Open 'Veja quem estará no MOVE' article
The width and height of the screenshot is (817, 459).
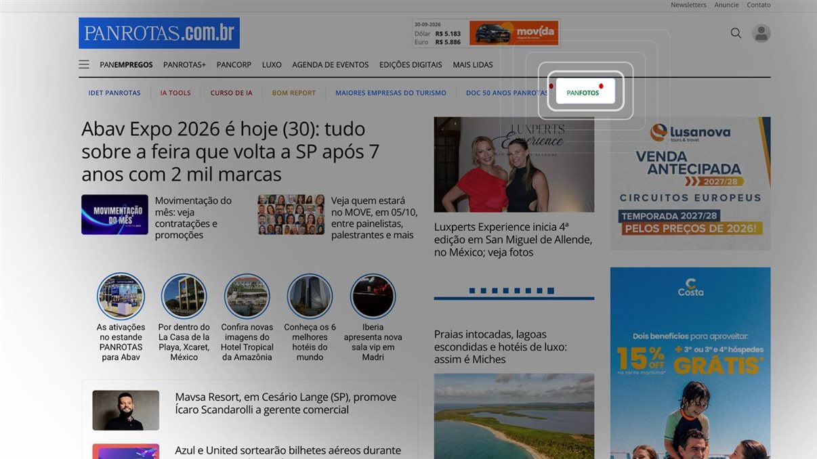click(373, 218)
